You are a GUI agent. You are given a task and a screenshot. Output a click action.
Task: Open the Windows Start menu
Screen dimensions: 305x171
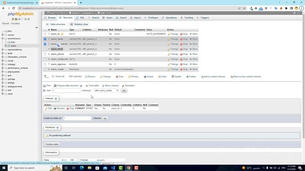click(4, 168)
